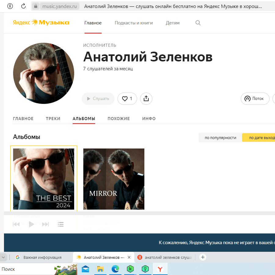275x275 pixels.
Task: Click the padlock site security icon
Action: tap(36, 6)
